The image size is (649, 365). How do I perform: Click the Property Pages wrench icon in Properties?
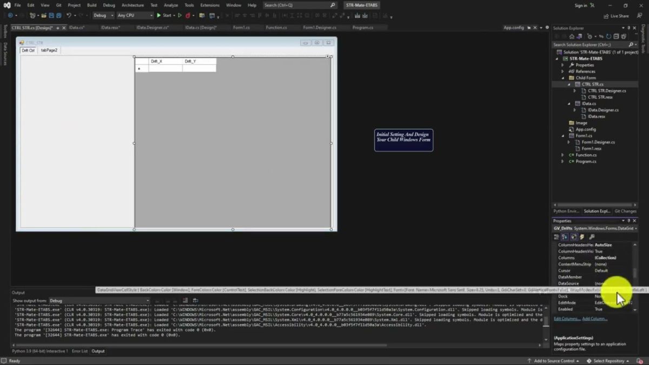click(x=592, y=237)
